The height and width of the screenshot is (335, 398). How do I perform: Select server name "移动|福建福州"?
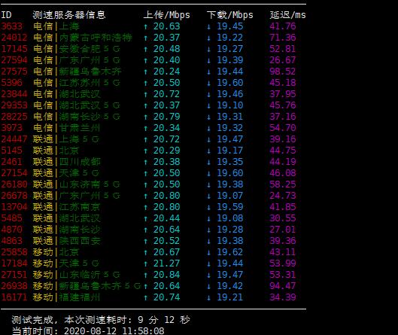66,297
